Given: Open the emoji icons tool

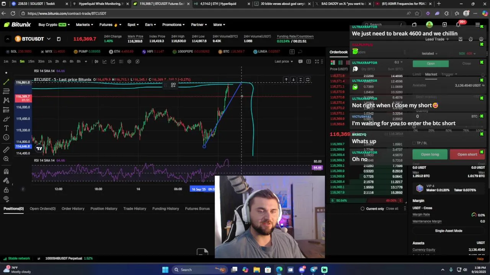Looking at the screenshot, I should tap(6, 137).
